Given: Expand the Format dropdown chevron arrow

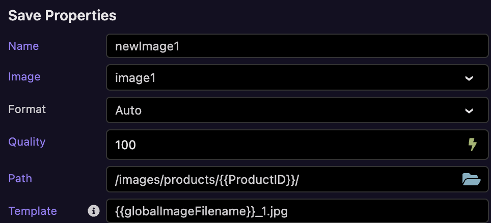Looking at the screenshot, I should (469, 110).
